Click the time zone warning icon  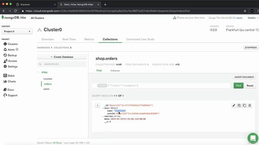point(174,18)
